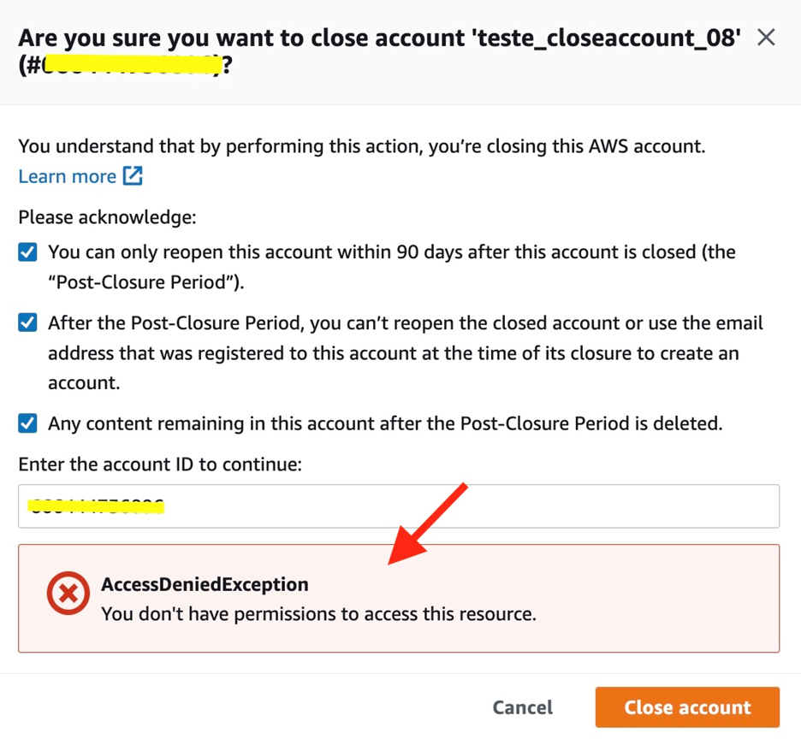Click the Cancel button
This screenshot has width=801, height=739.
tap(523, 707)
